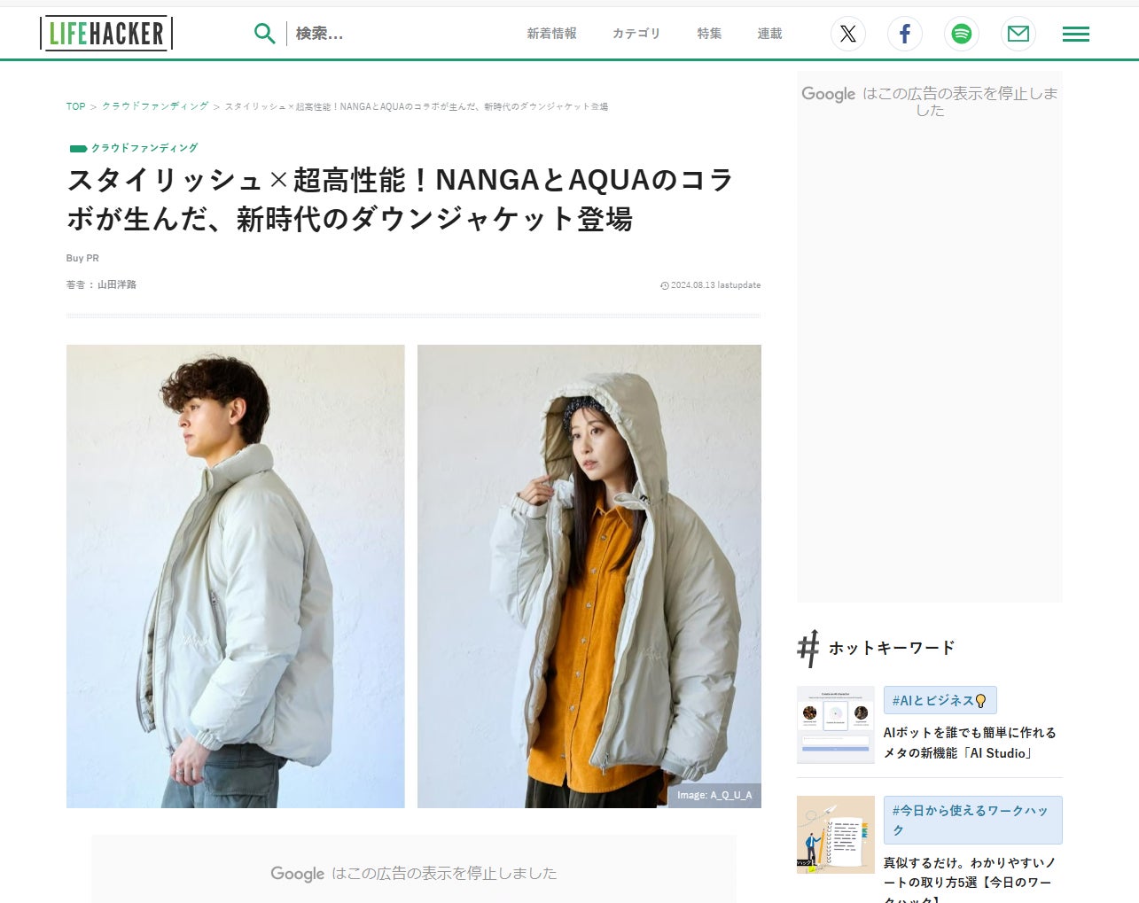The image size is (1139, 903).
Task: Go to TOP breadcrumb link
Action: click(76, 106)
